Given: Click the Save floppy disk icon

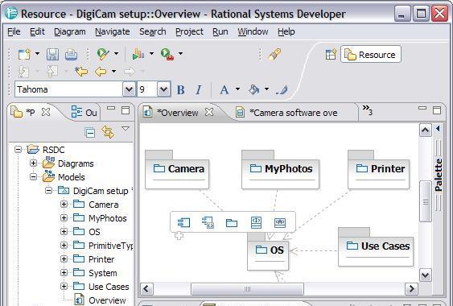Looking at the screenshot, I should [x=52, y=54].
